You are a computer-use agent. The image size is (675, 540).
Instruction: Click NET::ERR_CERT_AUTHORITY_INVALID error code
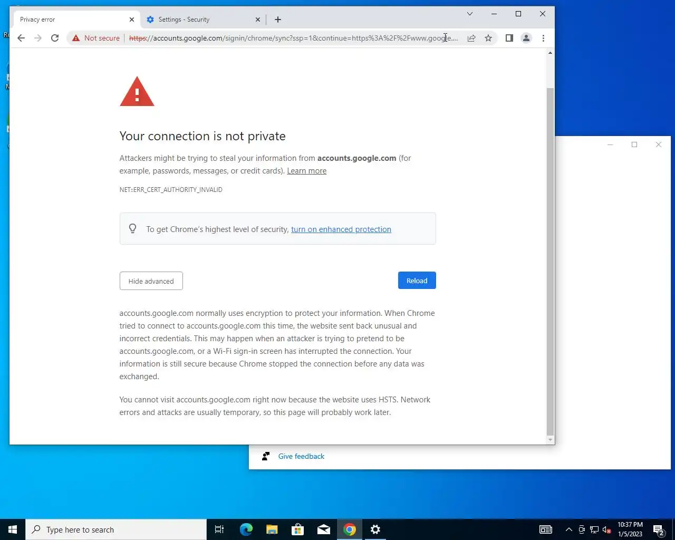pyautogui.click(x=171, y=190)
